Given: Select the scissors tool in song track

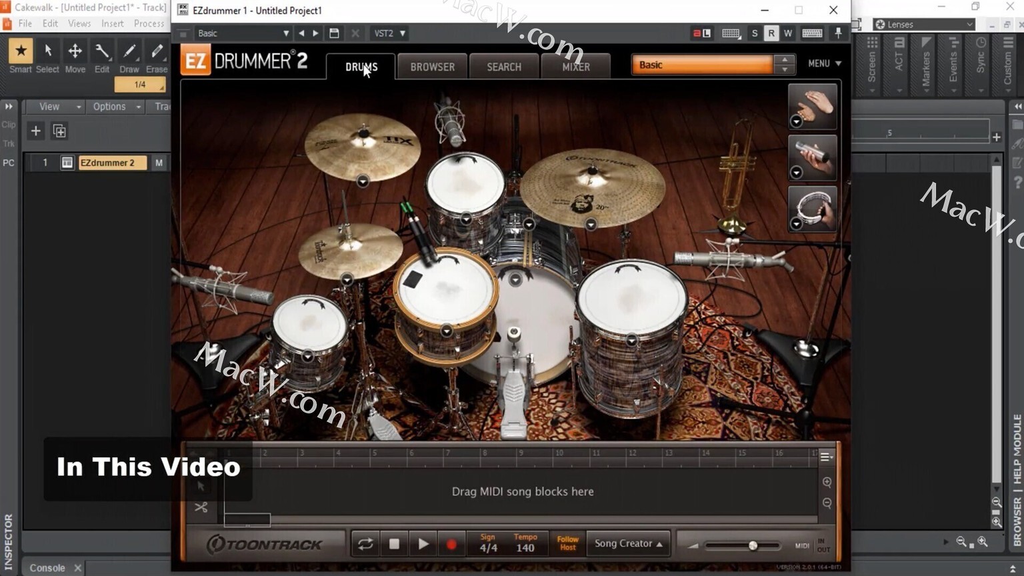Looking at the screenshot, I should click(x=201, y=507).
